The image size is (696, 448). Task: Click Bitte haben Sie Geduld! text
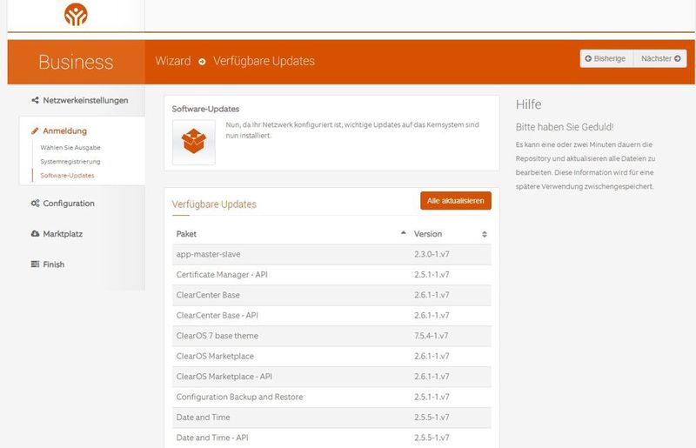click(x=565, y=127)
